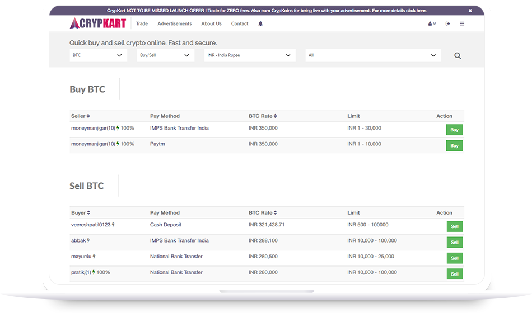
Task: Expand the BTC currency dropdown
Action: tap(98, 55)
